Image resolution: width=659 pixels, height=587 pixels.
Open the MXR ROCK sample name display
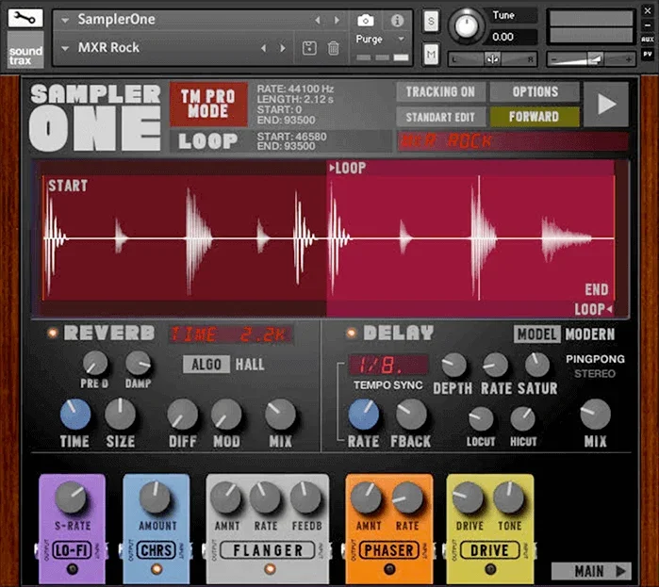coord(513,141)
